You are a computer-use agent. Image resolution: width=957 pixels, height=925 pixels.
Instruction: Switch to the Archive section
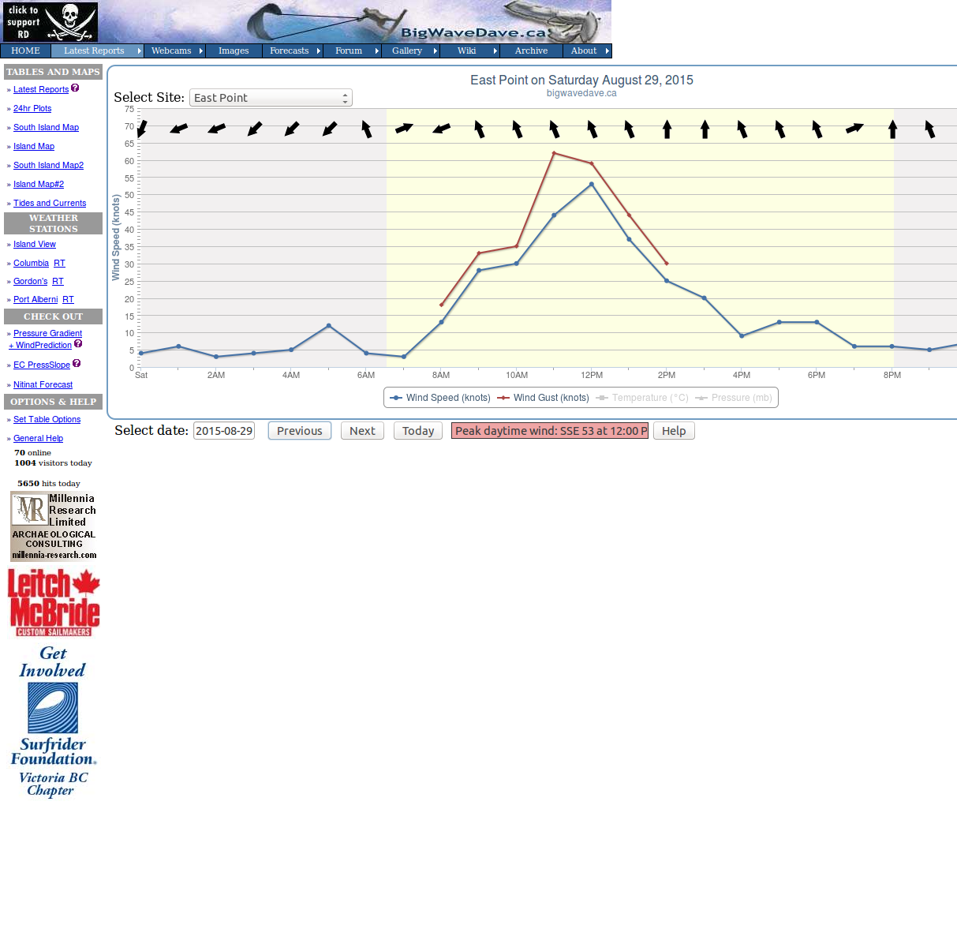tap(530, 51)
